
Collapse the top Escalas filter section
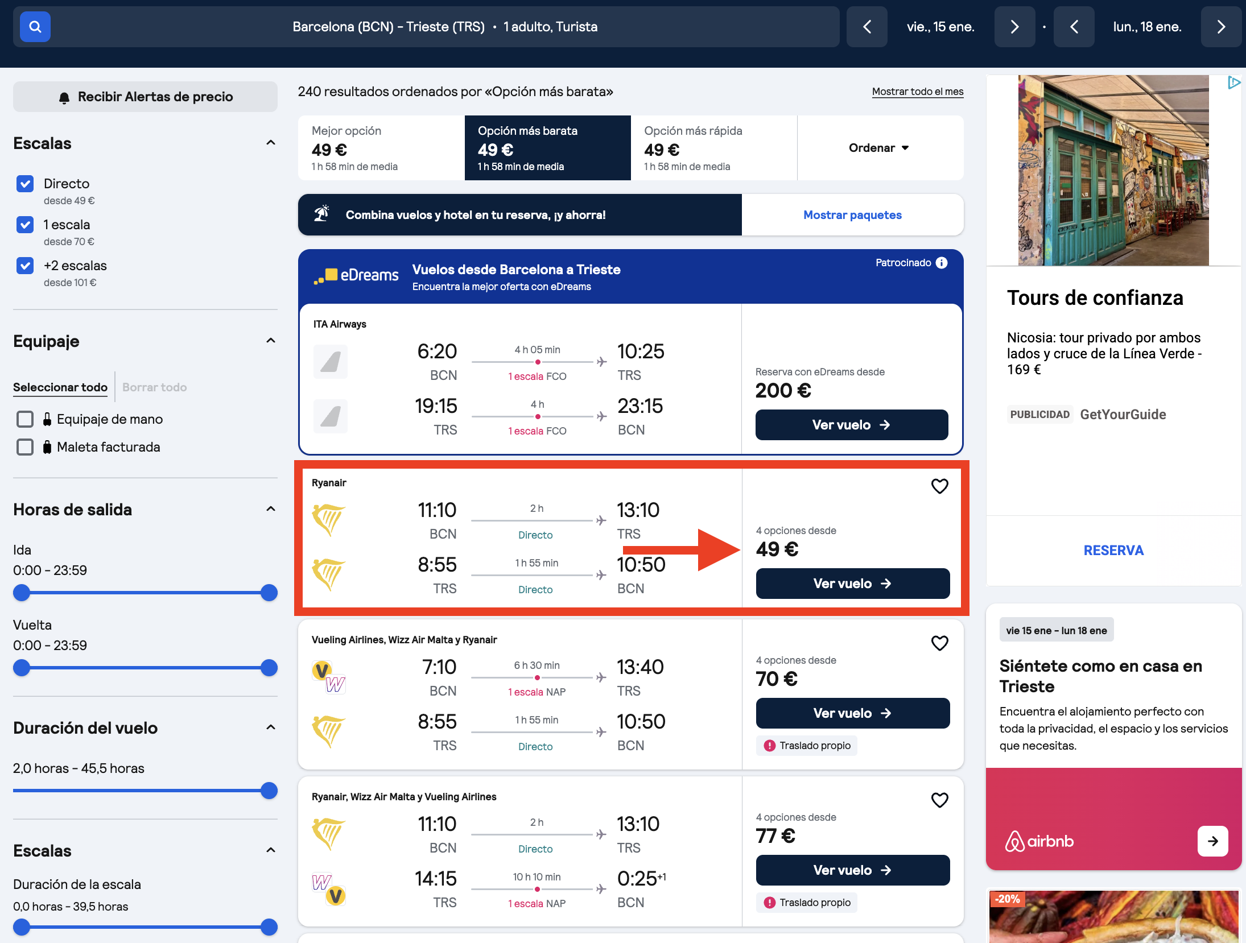tap(271, 143)
